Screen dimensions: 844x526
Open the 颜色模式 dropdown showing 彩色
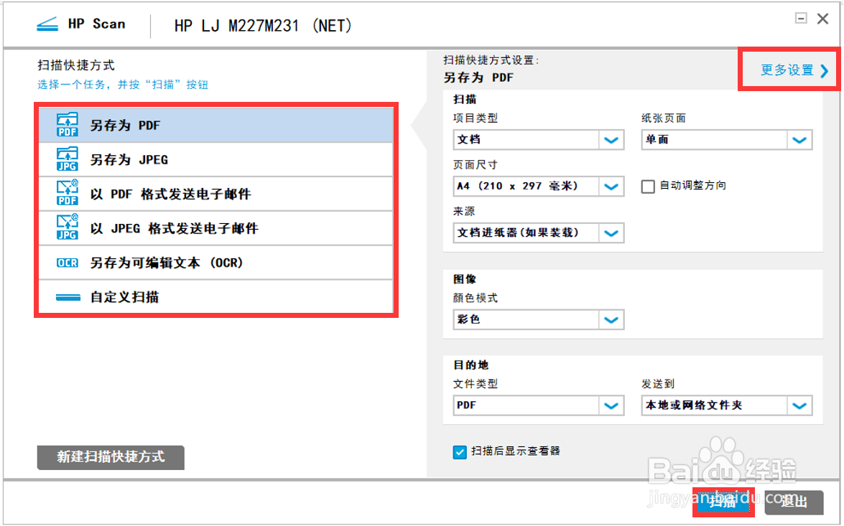pyautogui.click(x=611, y=319)
